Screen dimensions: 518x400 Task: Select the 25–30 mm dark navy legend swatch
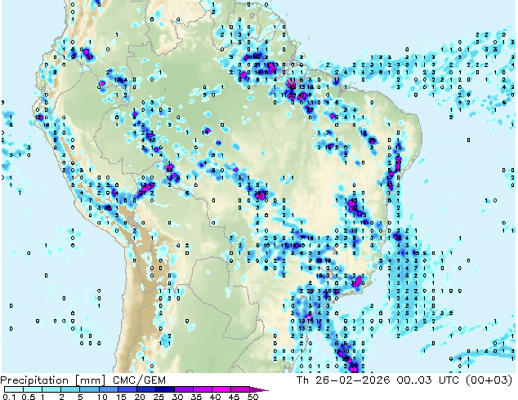pyautogui.click(x=165, y=389)
